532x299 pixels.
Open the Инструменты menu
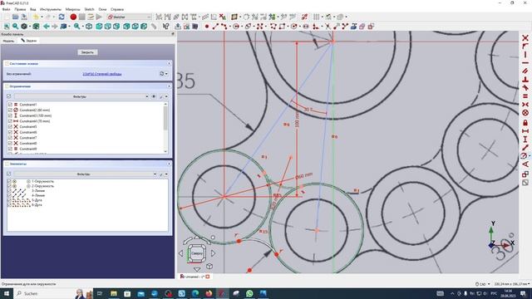point(51,9)
